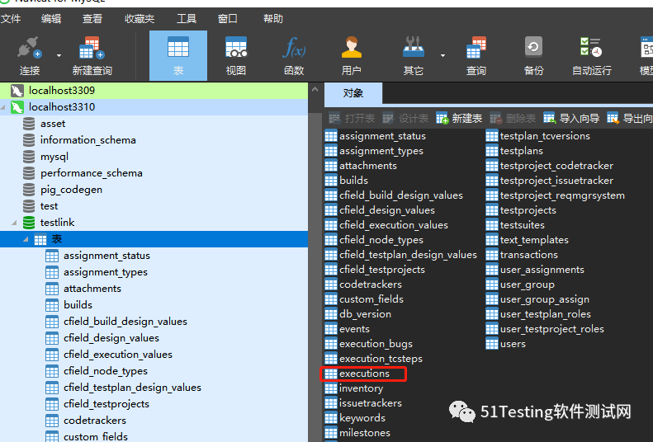Select the localhost3310 connection
Image resolution: width=653 pixels, height=442 pixels.
[x=154, y=107]
